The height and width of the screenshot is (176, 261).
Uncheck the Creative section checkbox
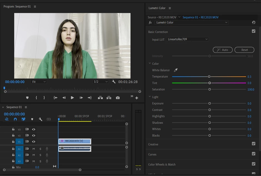coord(253,144)
